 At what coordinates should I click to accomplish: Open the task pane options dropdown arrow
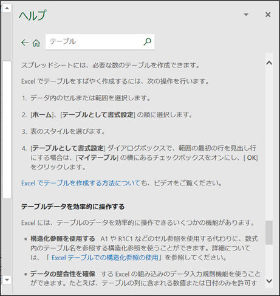[x=246, y=15]
